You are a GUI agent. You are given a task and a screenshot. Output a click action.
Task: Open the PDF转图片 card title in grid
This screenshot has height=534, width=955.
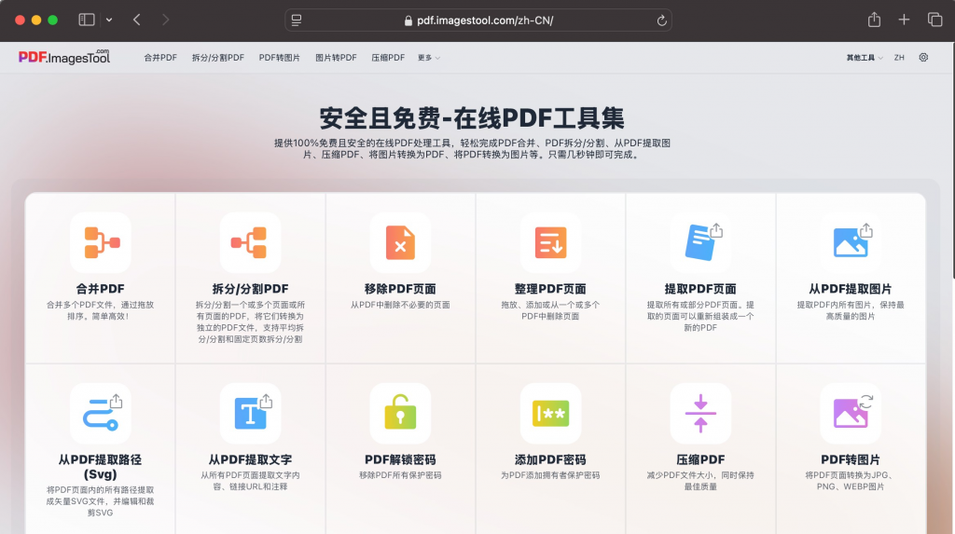(x=851, y=459)
